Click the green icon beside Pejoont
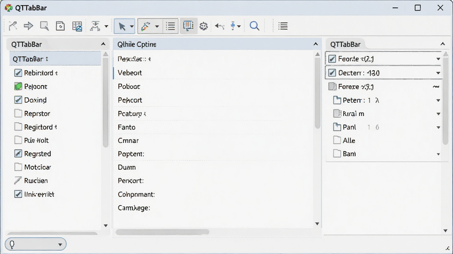This screenshot has height=254, width=453. click(x=18, y=86)
